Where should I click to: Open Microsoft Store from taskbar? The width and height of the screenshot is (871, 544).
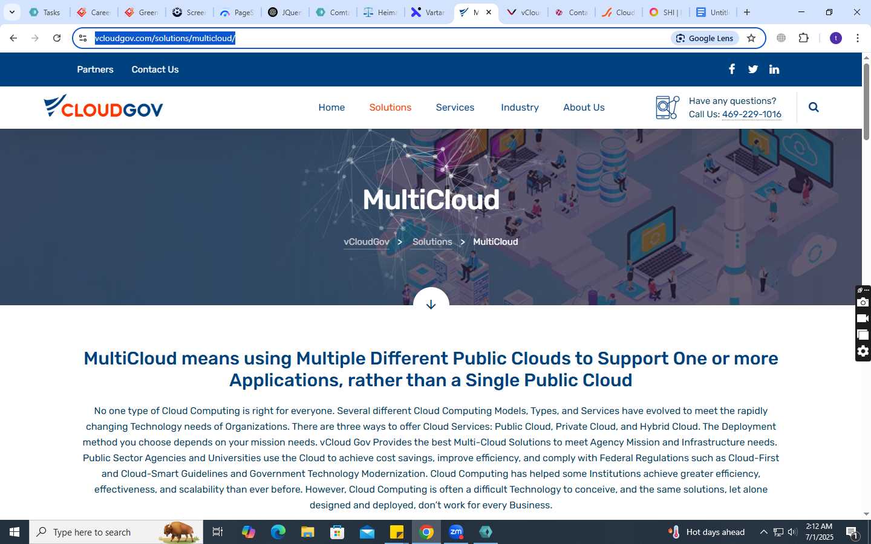338,532
